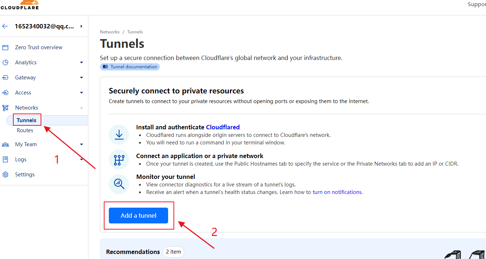
Task: Expand the account switcher caret
Action: coord(82,26)
